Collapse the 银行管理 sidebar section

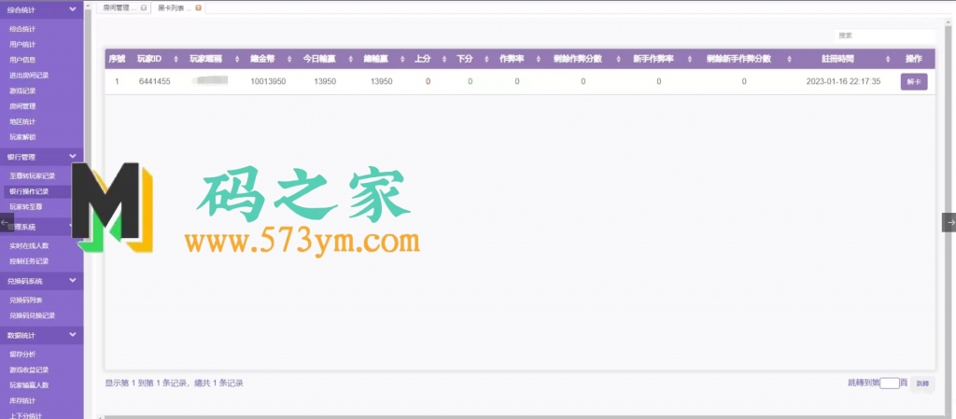73,157
